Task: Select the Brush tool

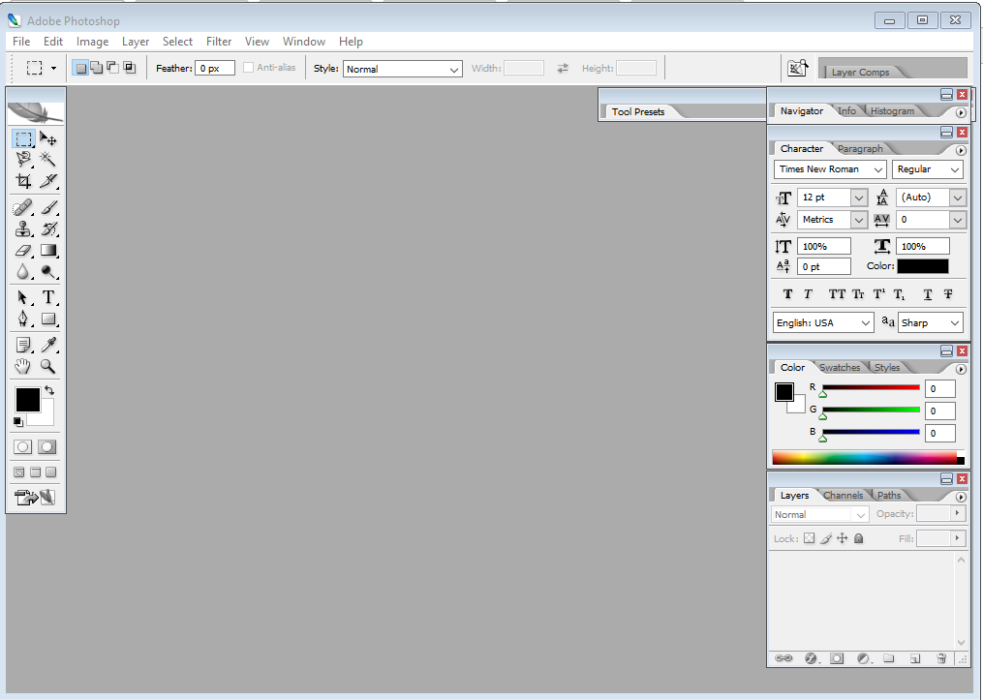Action: click(47, 207)
